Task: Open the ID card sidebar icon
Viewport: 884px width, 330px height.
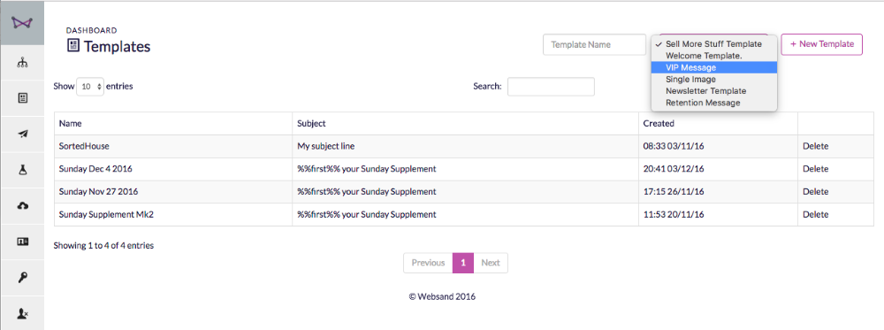Action: coord(22,242)
